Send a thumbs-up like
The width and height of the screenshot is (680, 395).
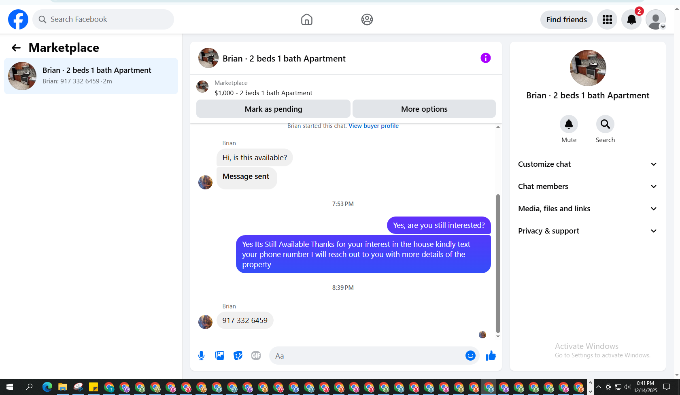[491, 356]
